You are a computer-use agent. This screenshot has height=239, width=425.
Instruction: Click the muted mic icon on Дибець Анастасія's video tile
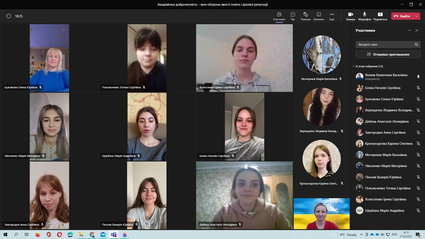tap(240, 224)
